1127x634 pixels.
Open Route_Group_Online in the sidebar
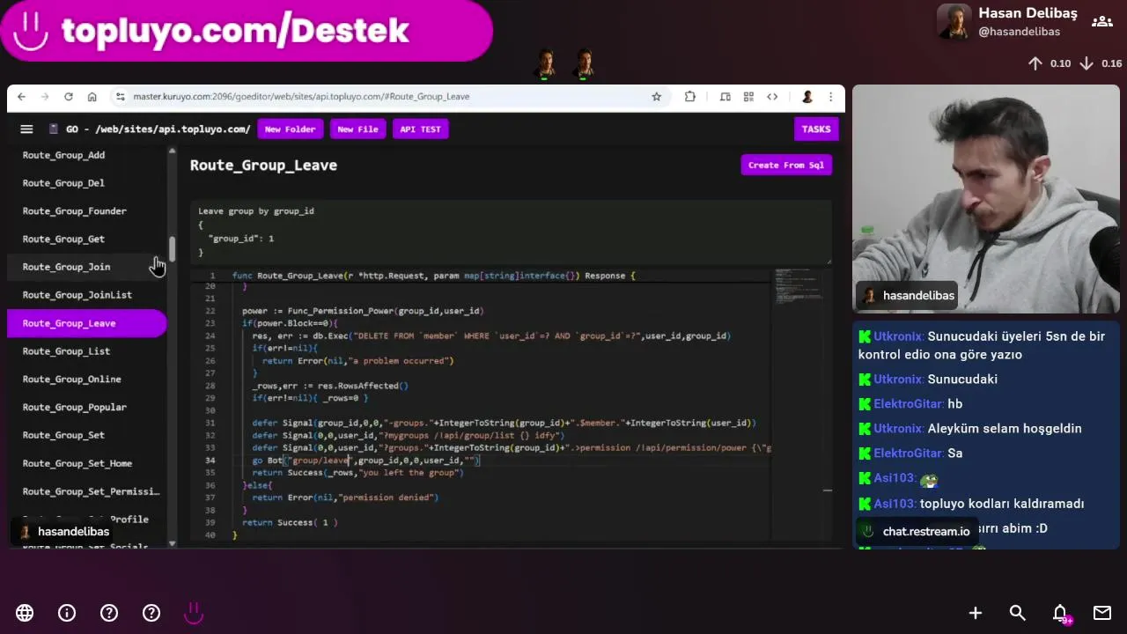point(86,380)
